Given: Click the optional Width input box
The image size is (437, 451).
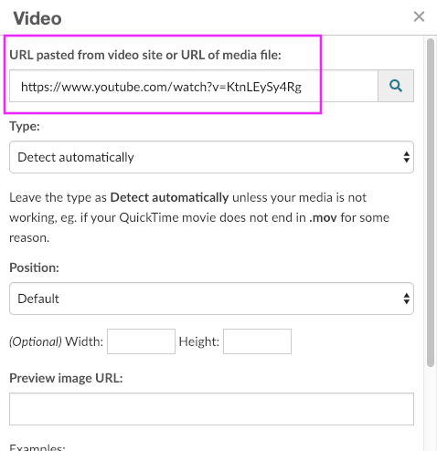Looking at the screenshot, I should point(141,341).
